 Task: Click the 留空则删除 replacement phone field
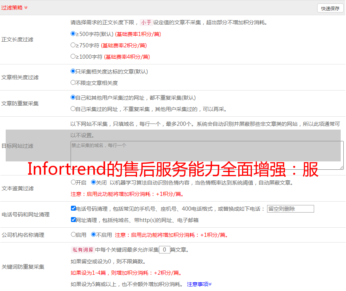click(x=290, y=209)
